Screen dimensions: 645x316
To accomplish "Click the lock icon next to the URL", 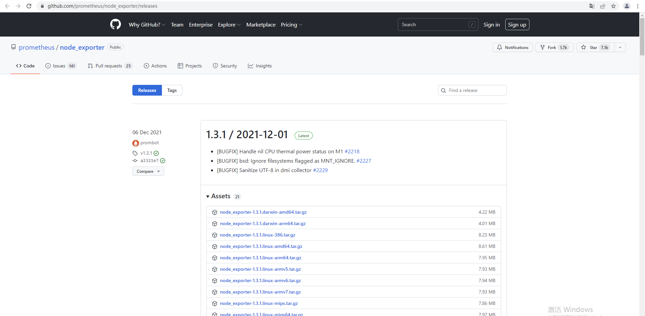I will coord(42,6).
